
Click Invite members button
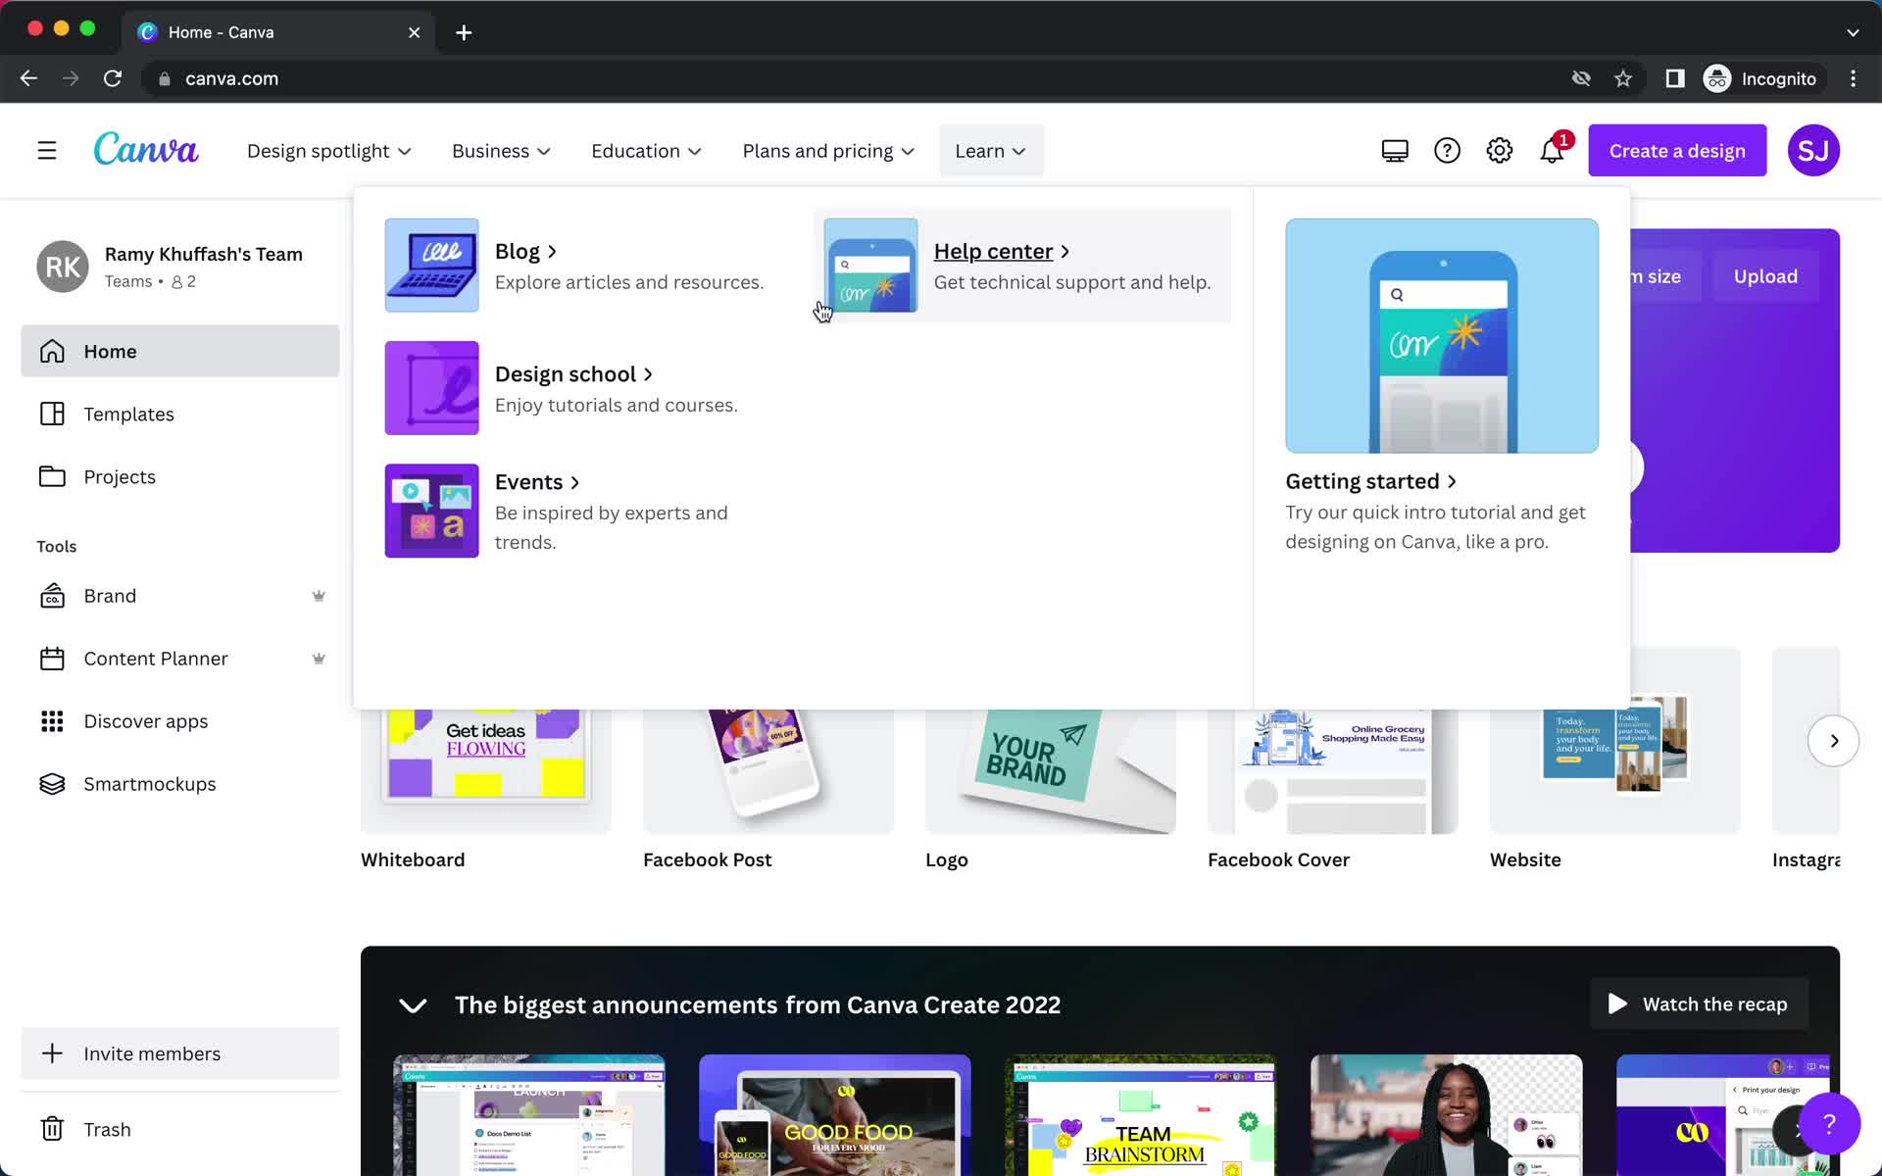coord(180,1053)
